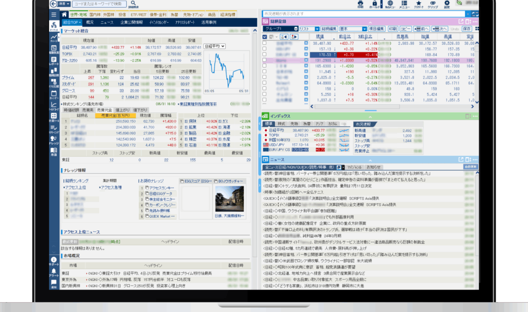Screen dimensions: 528x312
Task: Open the グループ1 group dropdown
Action: point(280,29)
